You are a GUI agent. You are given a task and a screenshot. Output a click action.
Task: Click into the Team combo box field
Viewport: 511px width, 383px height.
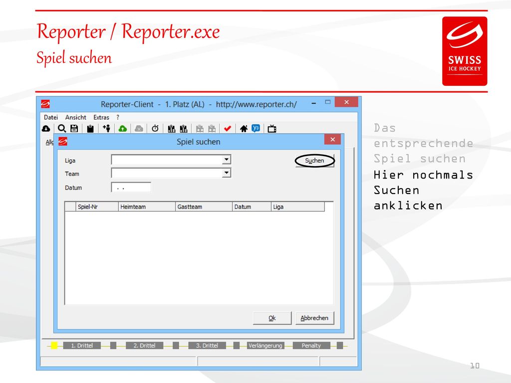[x=171, y=173]
